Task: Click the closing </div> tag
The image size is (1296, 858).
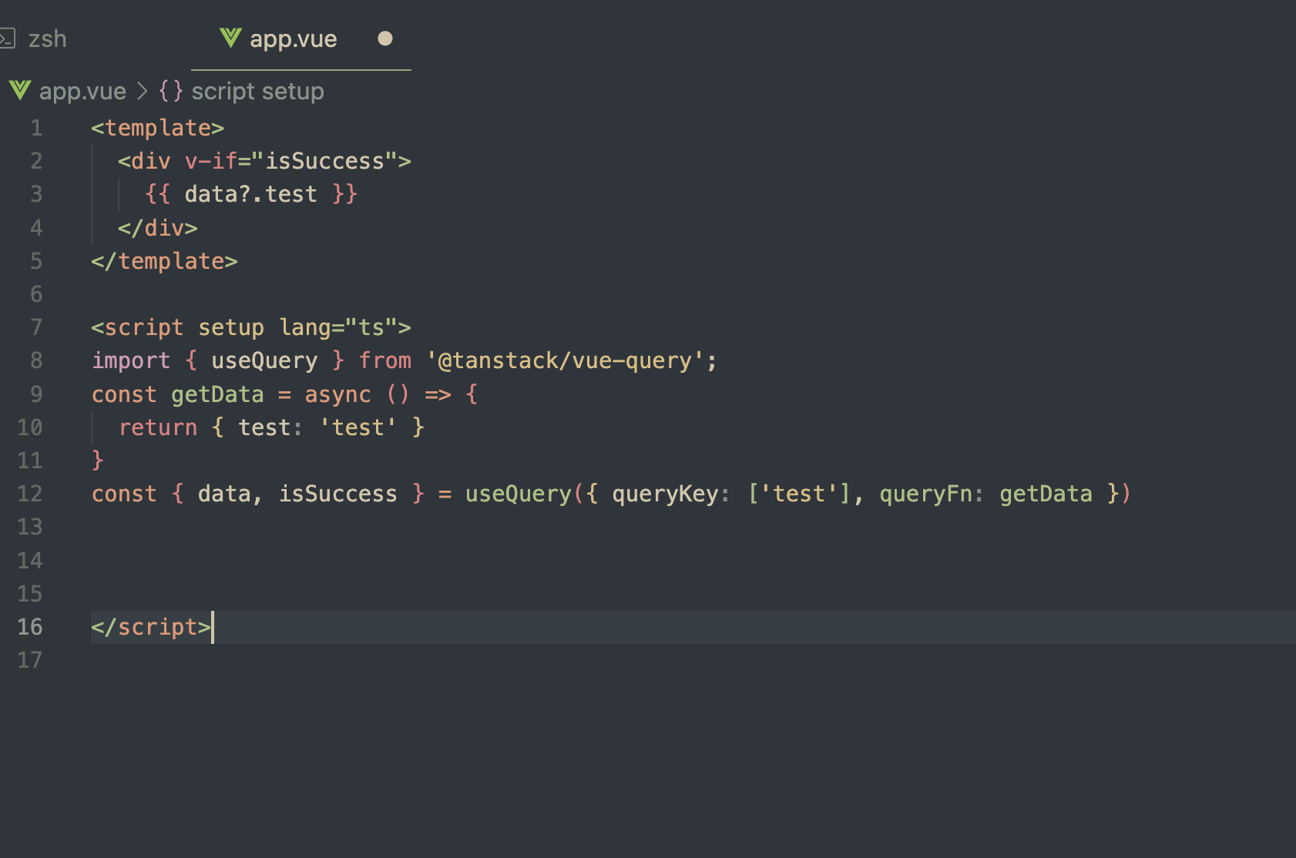Action: (158, 228)
